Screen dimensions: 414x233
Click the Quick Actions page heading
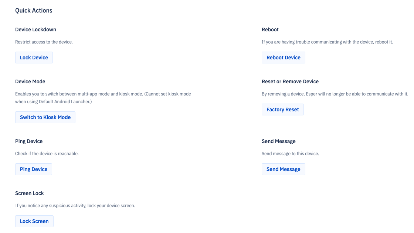click(34, 10)
